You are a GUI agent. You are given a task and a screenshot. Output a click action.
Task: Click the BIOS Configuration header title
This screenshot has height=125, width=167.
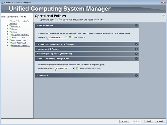coord(45,26)
